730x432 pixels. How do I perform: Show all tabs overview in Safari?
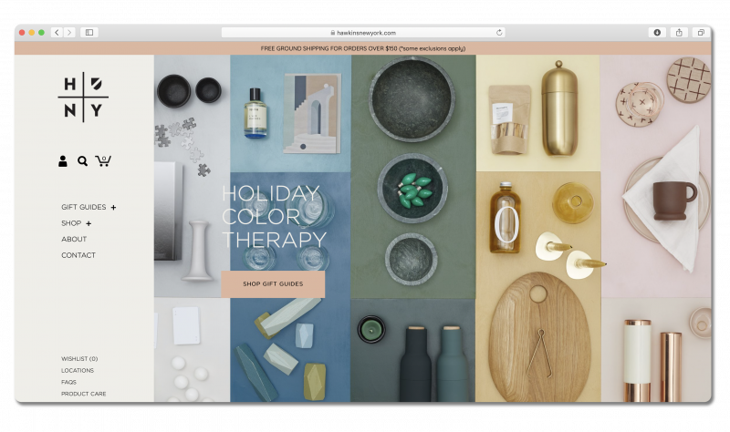(701, 32)
